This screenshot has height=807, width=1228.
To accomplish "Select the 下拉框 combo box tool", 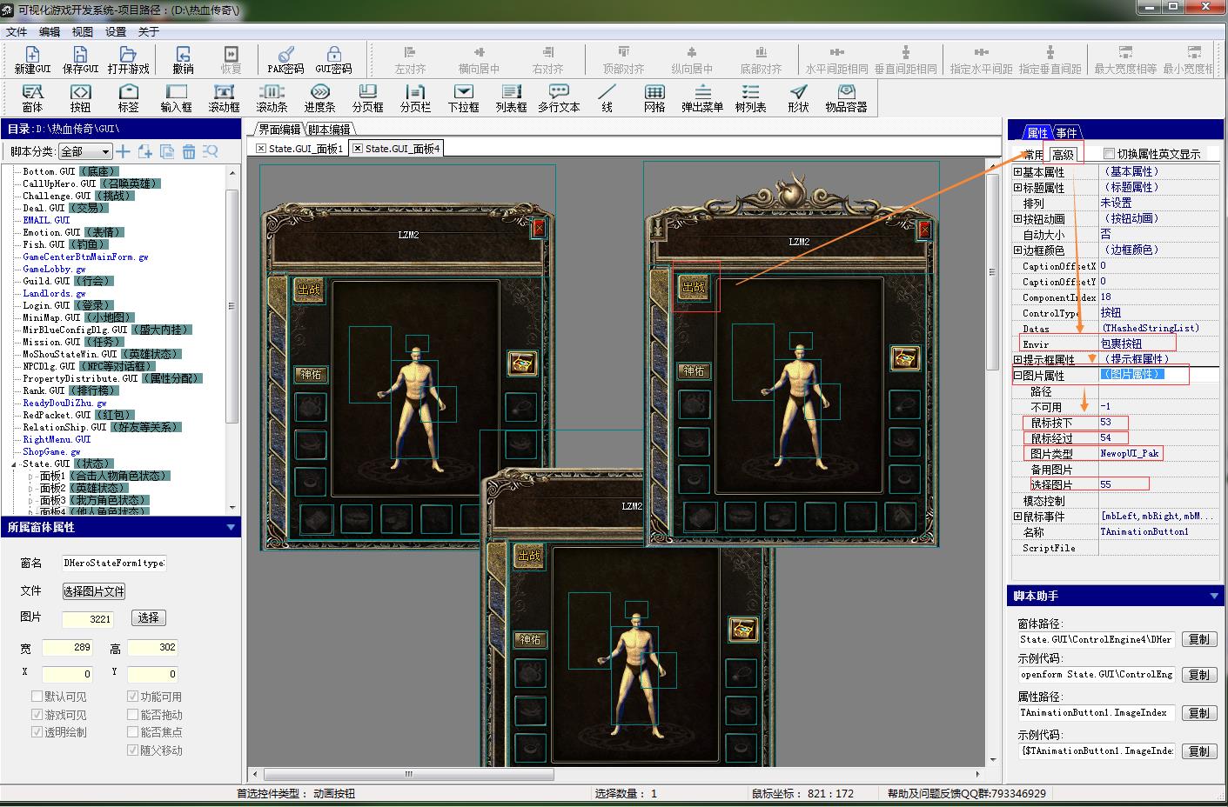I will (463, 98).
